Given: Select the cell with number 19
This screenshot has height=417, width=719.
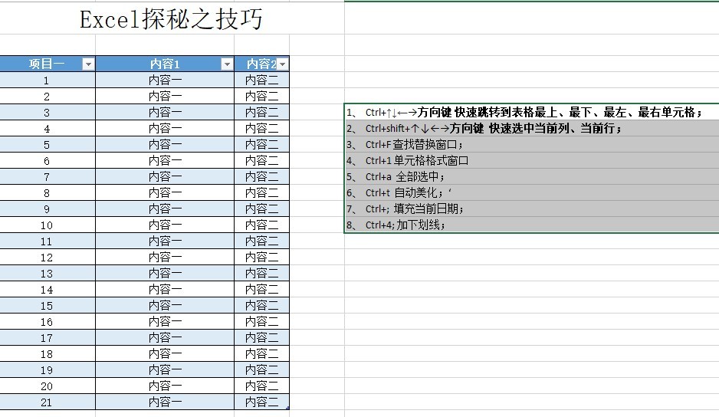Looking at the screenshot, I should [47, 369].
